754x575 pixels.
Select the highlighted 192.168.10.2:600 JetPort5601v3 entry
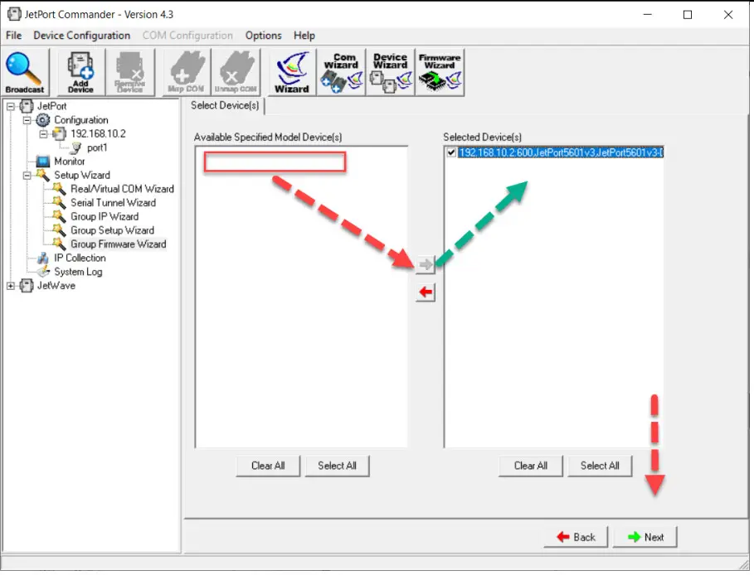pos(561,152)
